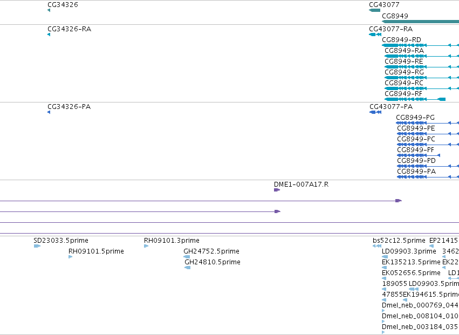Select the Dmel_neb_000769 feature label

(x=420, y=305)
